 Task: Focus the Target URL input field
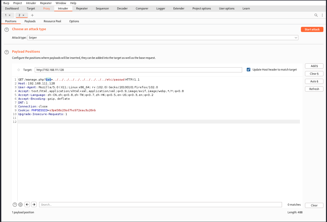[x=138, y=70]
